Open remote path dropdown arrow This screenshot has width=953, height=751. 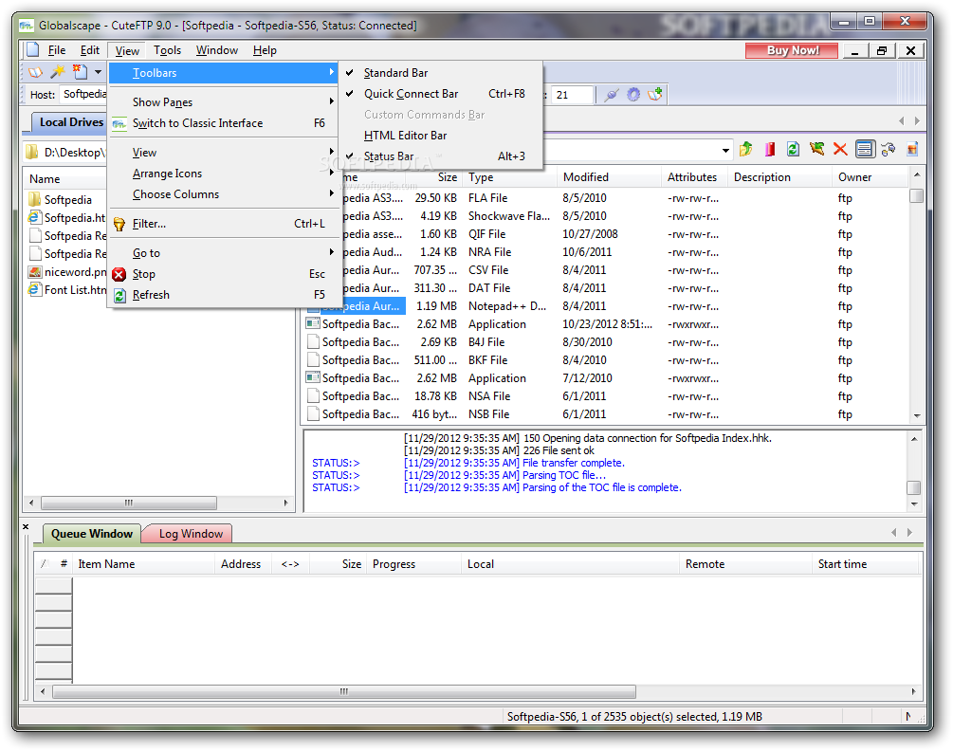[x=725, y=150]
